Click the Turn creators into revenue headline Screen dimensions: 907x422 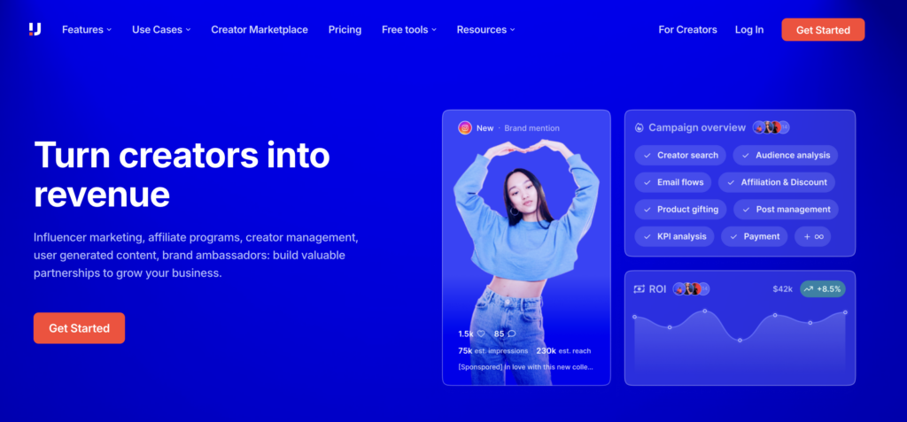182,174
